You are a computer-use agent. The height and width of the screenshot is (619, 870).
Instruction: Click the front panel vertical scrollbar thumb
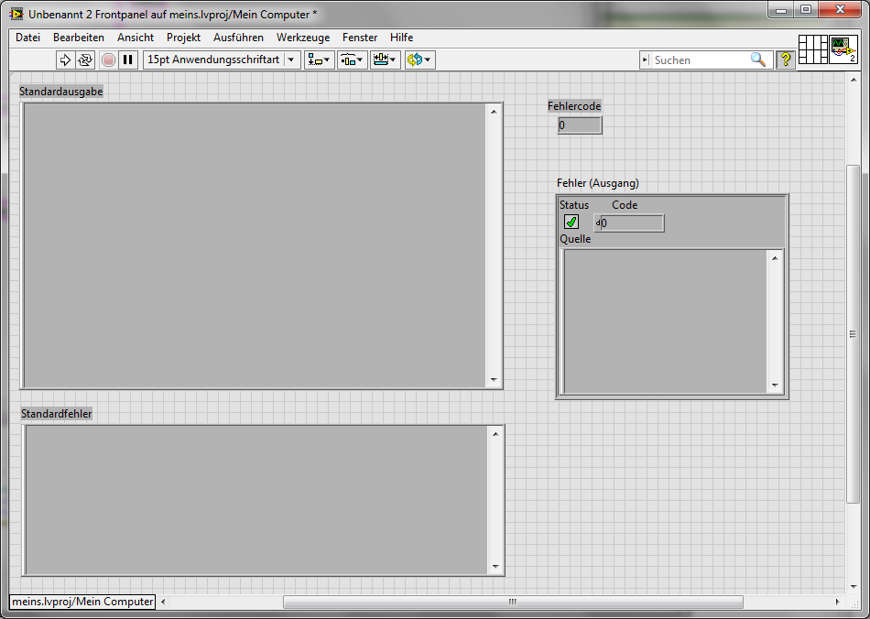[x=854, y=334]
